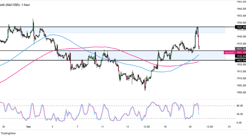Viewport: 246px width, 137px height.
Task: Click the grey 1931.360 price label
Action: [x=240, y=49]
